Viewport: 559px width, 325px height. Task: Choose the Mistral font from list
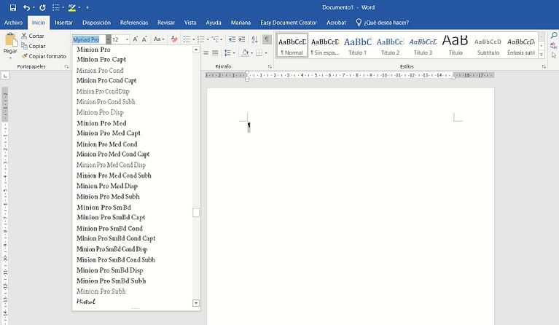click(x=86, y=301)
